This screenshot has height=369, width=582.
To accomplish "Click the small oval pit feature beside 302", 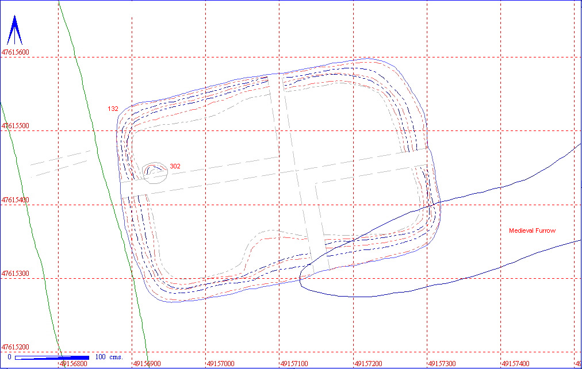I will coord(155,173).
